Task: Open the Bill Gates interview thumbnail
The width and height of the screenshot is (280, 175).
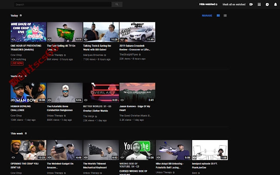Action: pos(101,32)
